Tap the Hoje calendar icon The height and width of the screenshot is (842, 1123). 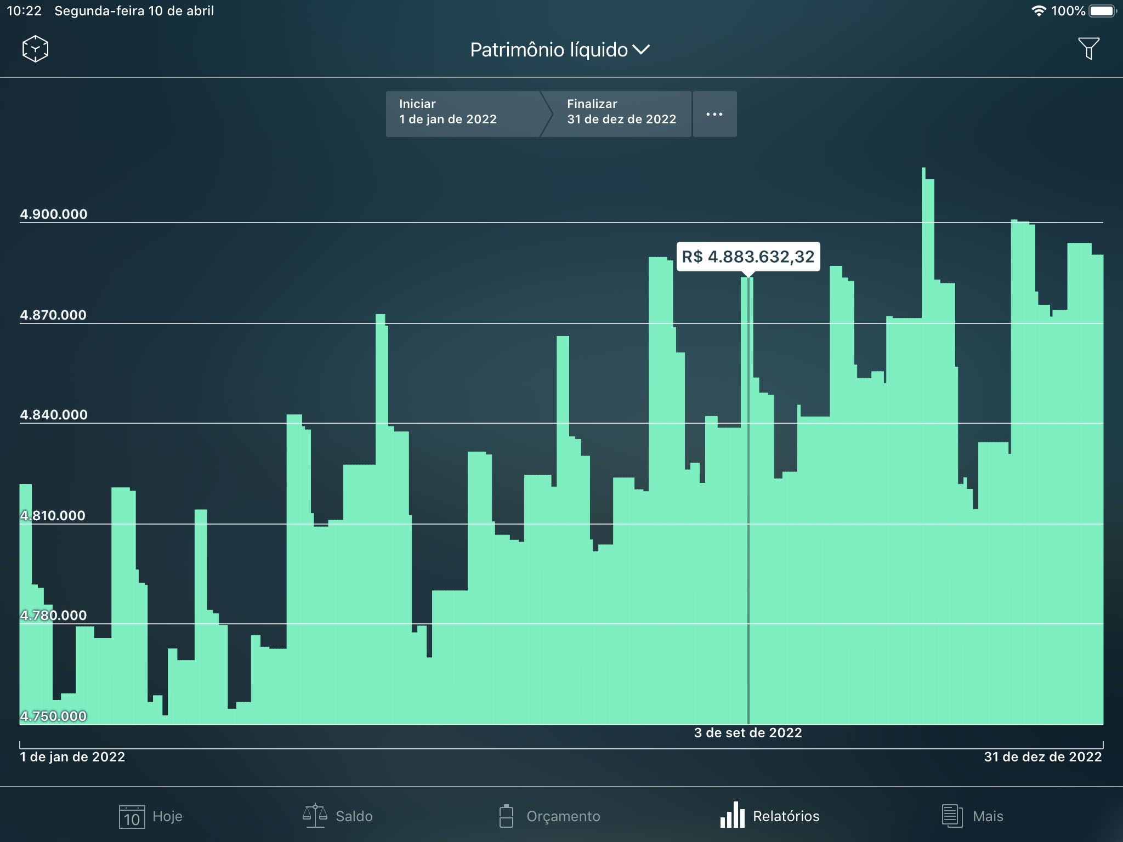tap(132, 817)
